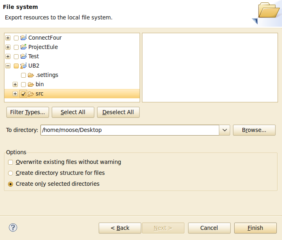Uncheck the src folder checkbox
The height and width of the screenshot is (240, 282).
[x=23, y=94]
